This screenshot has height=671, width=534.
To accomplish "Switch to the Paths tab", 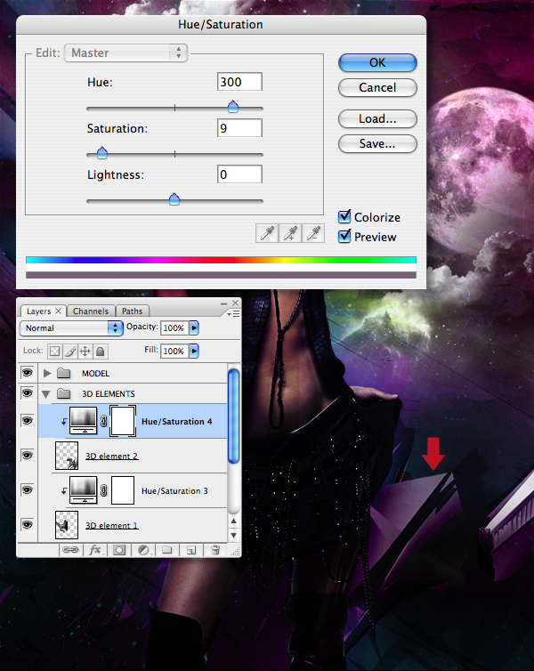I will (x=133, y=311).
